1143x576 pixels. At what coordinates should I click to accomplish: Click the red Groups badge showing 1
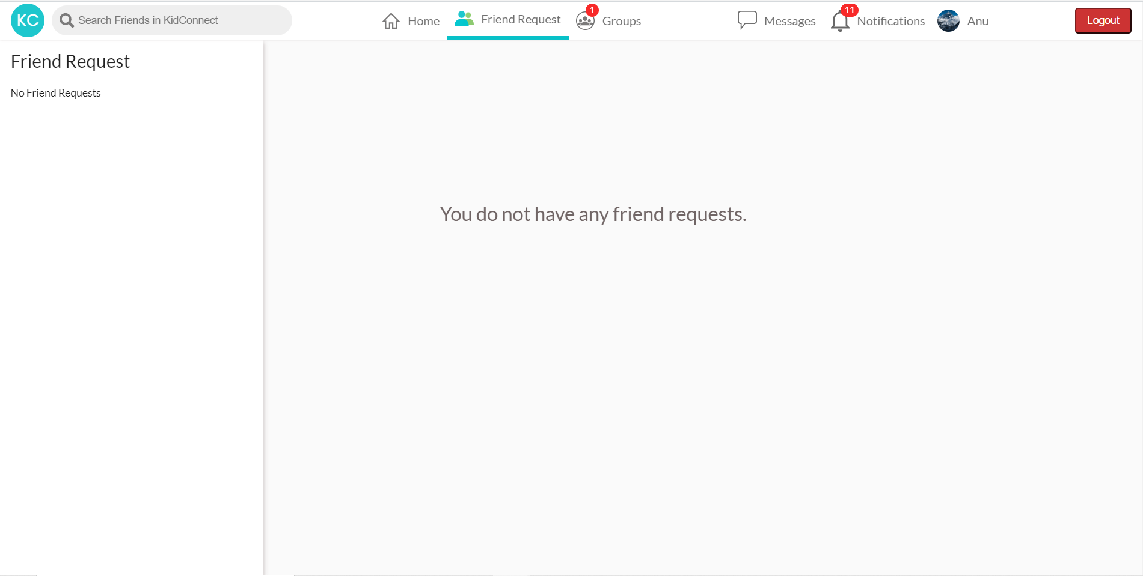point(592,10)
